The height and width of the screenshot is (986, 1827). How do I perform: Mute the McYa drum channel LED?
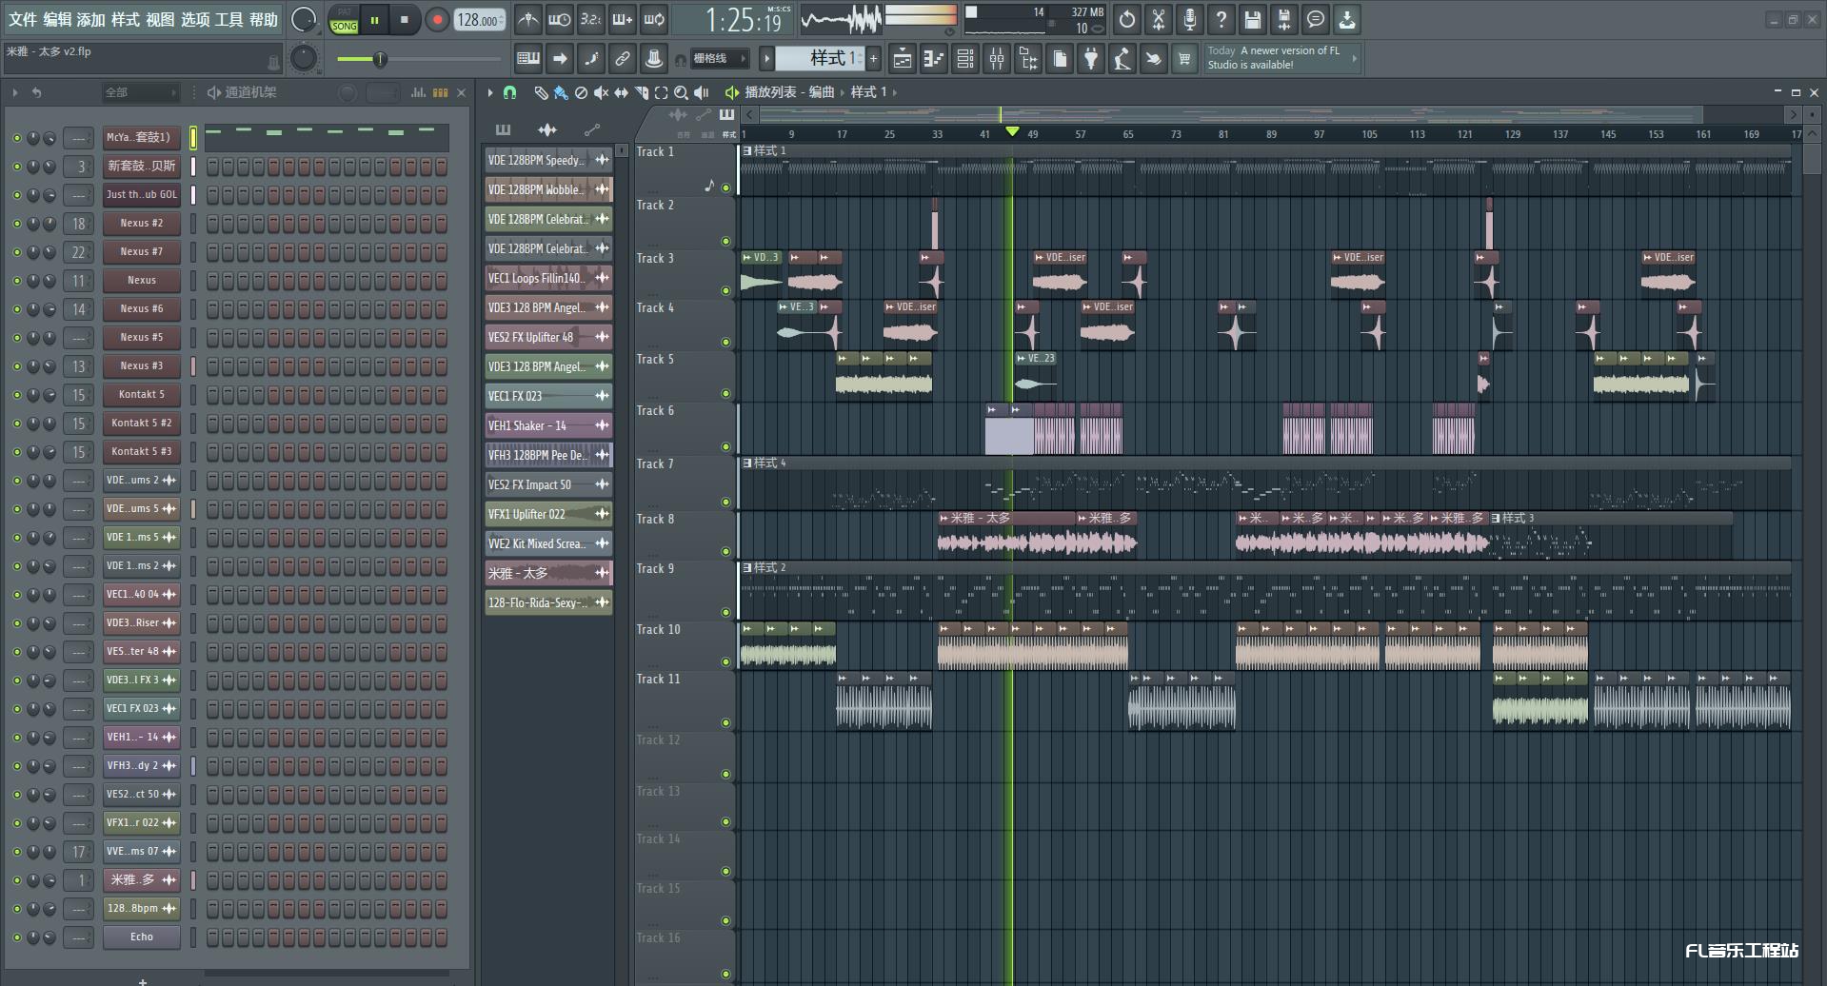[x=16, y=138]
